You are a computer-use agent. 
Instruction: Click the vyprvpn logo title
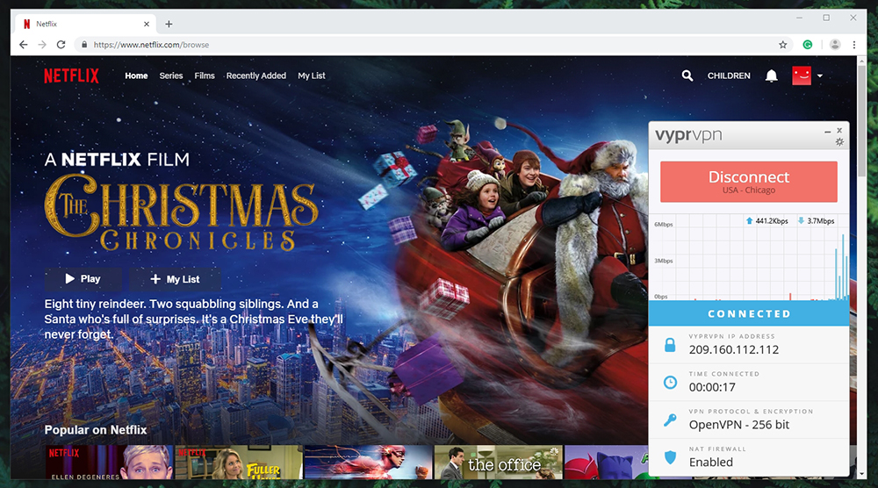pyautogui.click(x=688, y=135)
